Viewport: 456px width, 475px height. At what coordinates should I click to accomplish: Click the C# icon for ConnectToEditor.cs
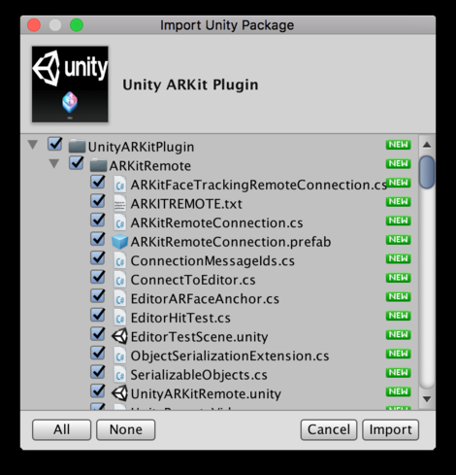coord(119,280)
